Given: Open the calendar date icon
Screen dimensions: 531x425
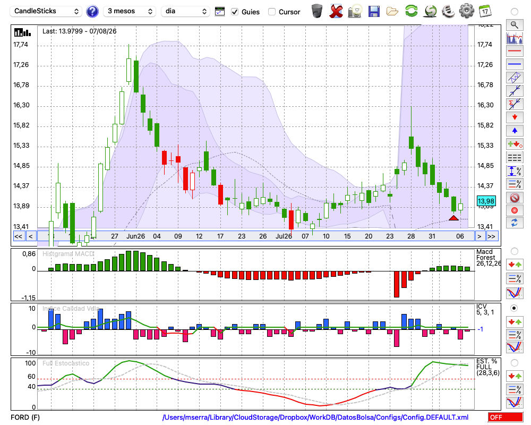Looking at the screenshot, I should 485,11.
